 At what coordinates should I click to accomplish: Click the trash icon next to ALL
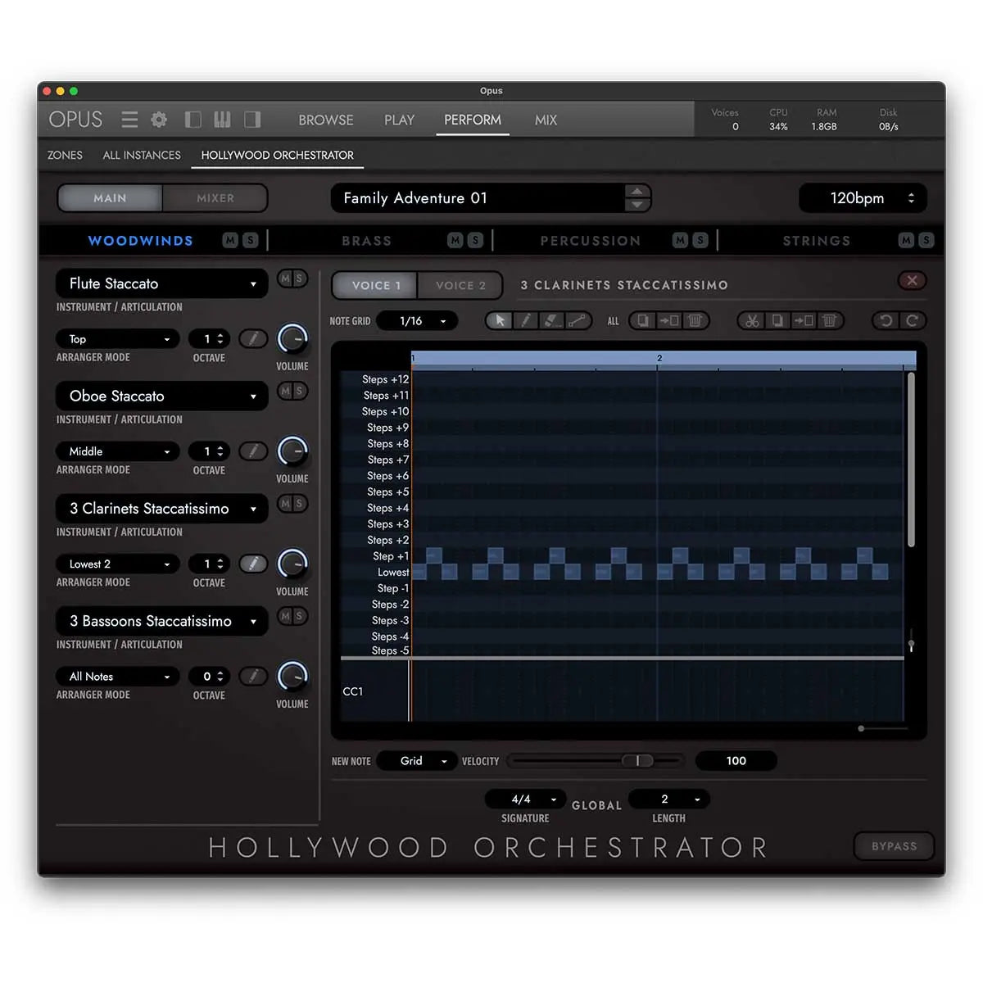(695, 320)
